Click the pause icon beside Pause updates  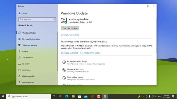point(64,62)
